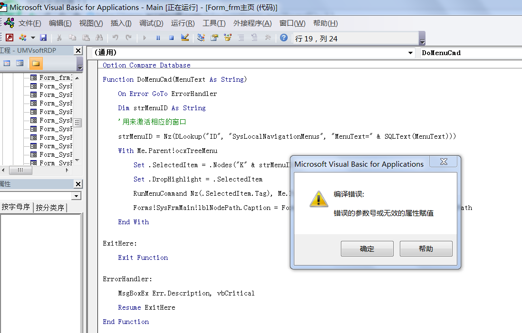Open the Object Browser toolbar icon
Screen dimensions: 522x333
tap(228, 38)
